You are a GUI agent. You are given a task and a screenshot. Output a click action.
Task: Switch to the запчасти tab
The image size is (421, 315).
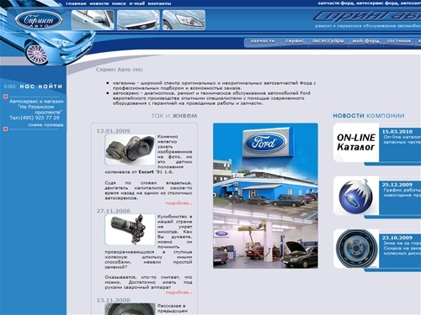click(x=263, y=41)
